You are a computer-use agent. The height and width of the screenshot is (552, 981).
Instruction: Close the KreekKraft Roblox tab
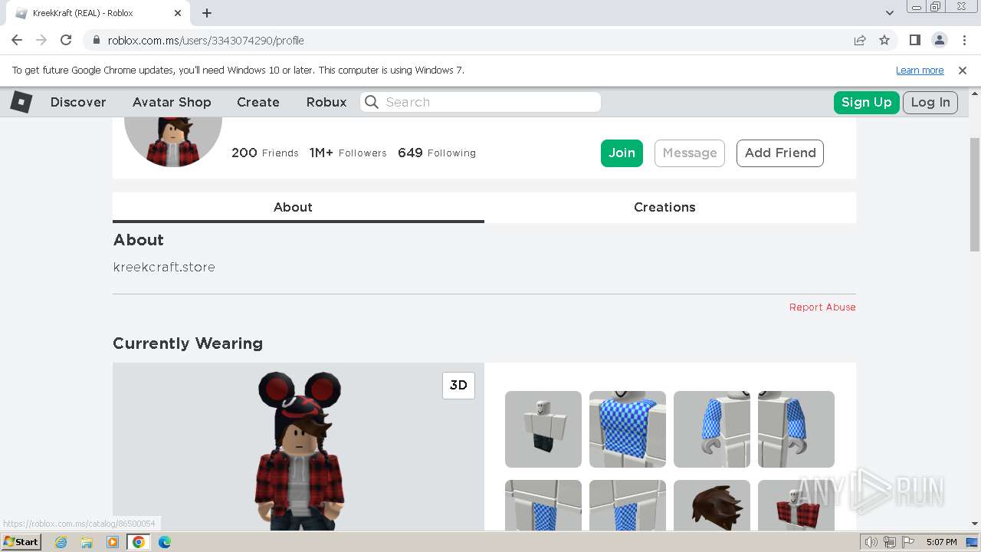click(x=178, y=13)
